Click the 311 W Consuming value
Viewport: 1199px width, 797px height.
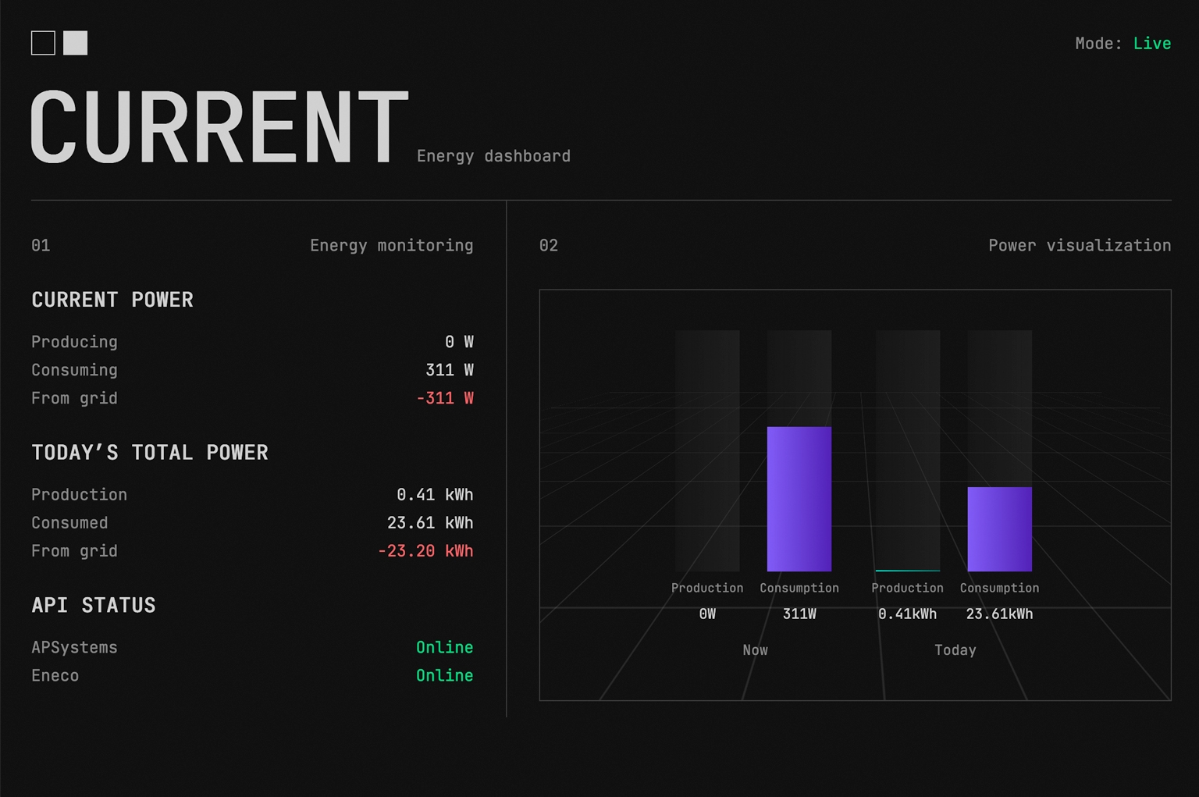[x=450, y=370]
